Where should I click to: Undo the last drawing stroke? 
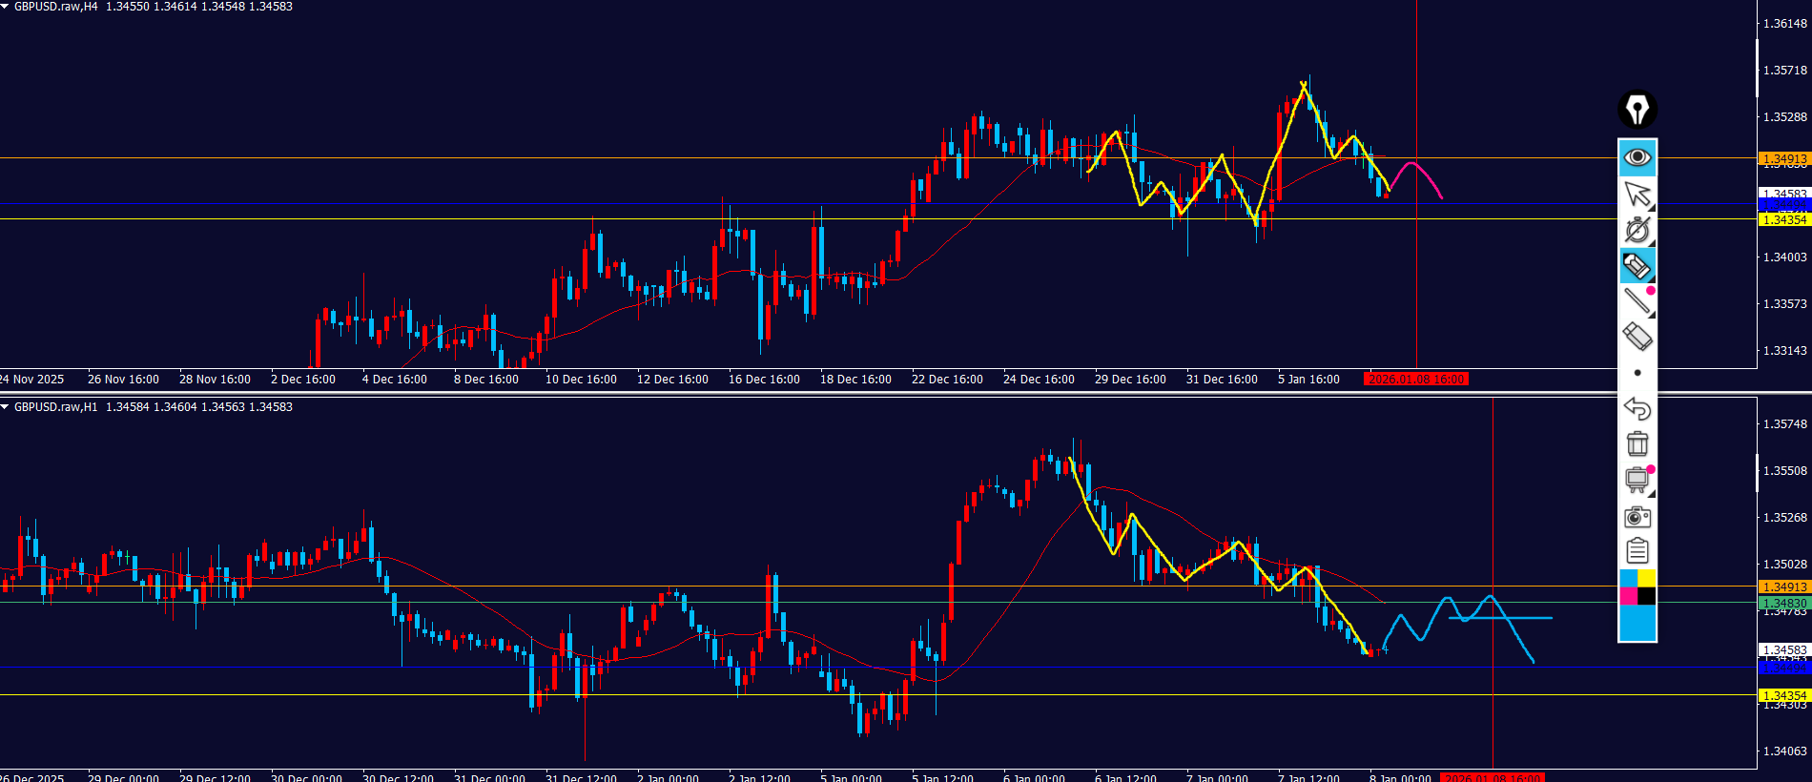(x=1637, y=408)
